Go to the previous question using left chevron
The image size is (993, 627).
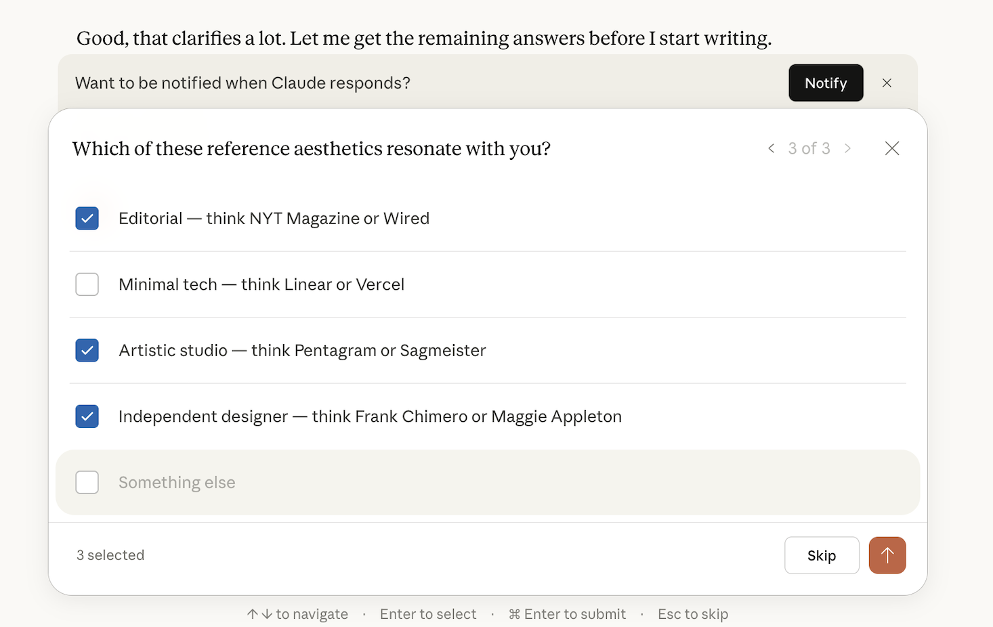[771, 148]
